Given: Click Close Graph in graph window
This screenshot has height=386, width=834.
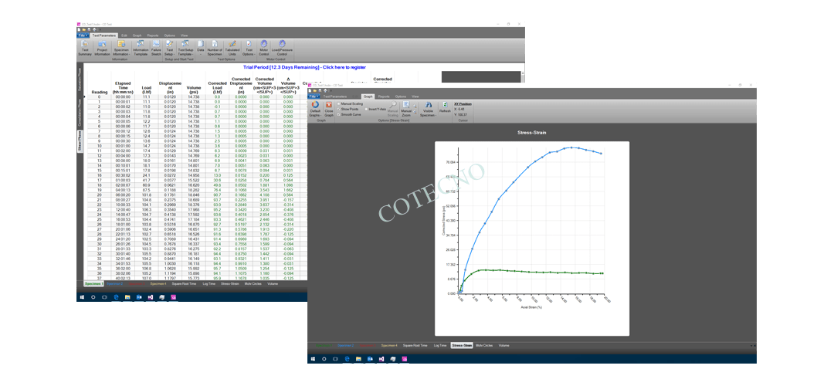Looking at the screenshot, I should pos(329,109).
